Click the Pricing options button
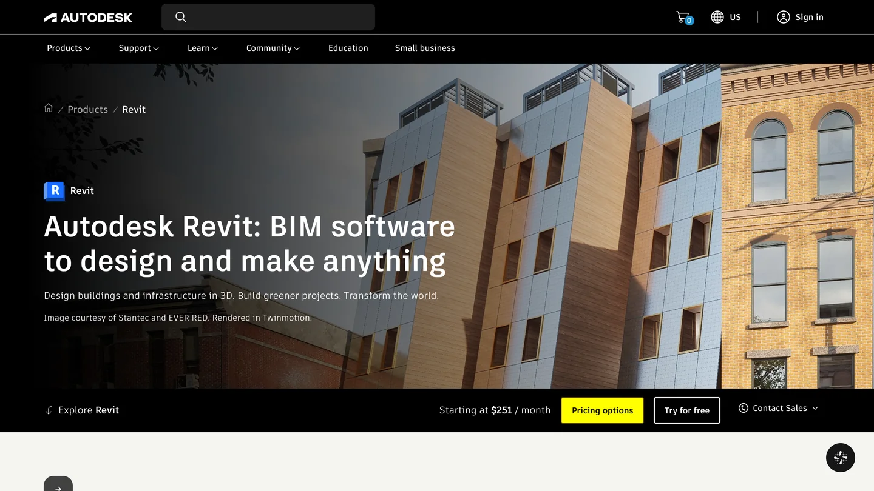 pos(602,410)
